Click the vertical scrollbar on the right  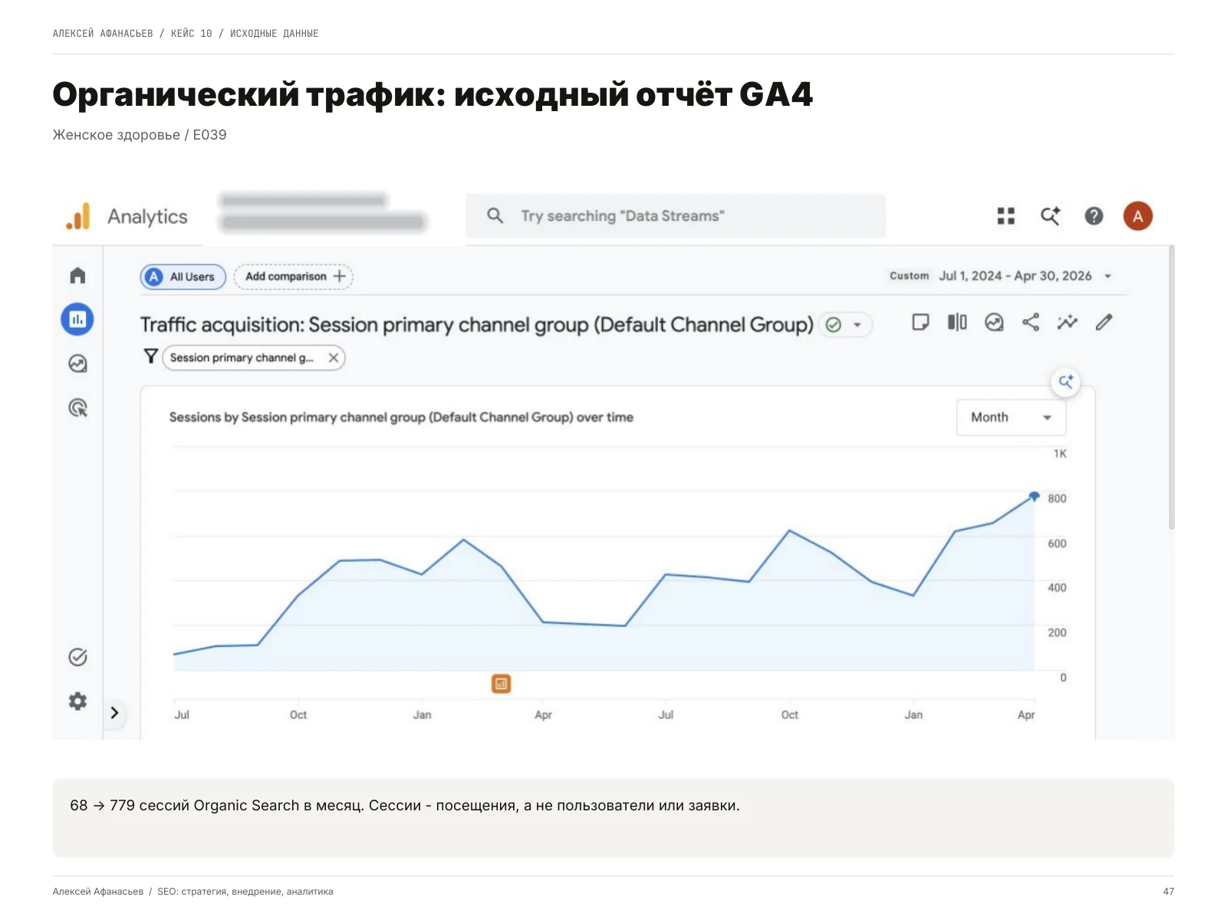tap(1171, 388)
